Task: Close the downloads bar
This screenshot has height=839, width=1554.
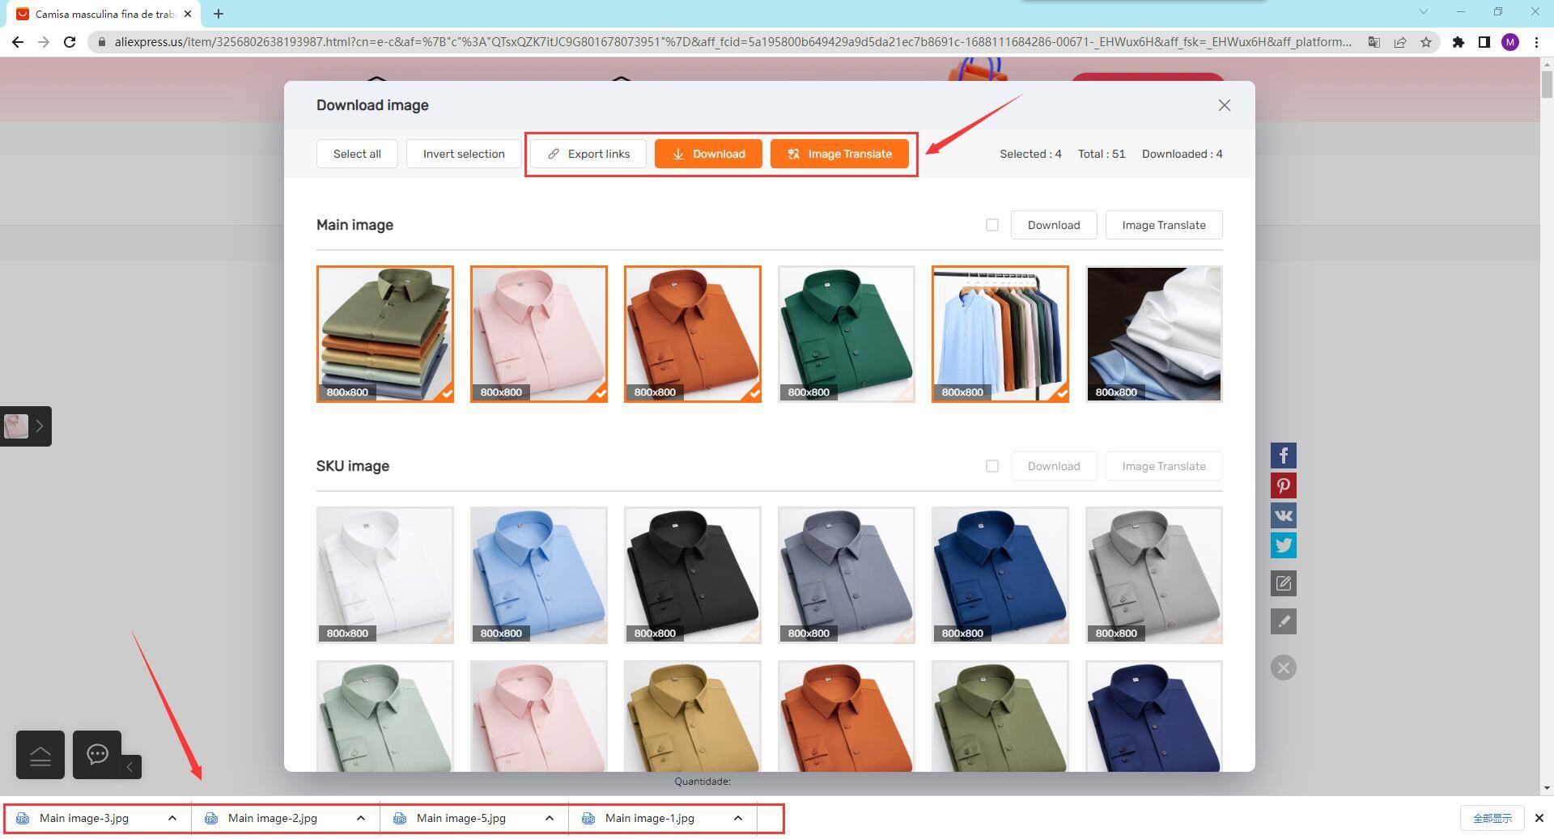Action: (x=1539, y=818)
